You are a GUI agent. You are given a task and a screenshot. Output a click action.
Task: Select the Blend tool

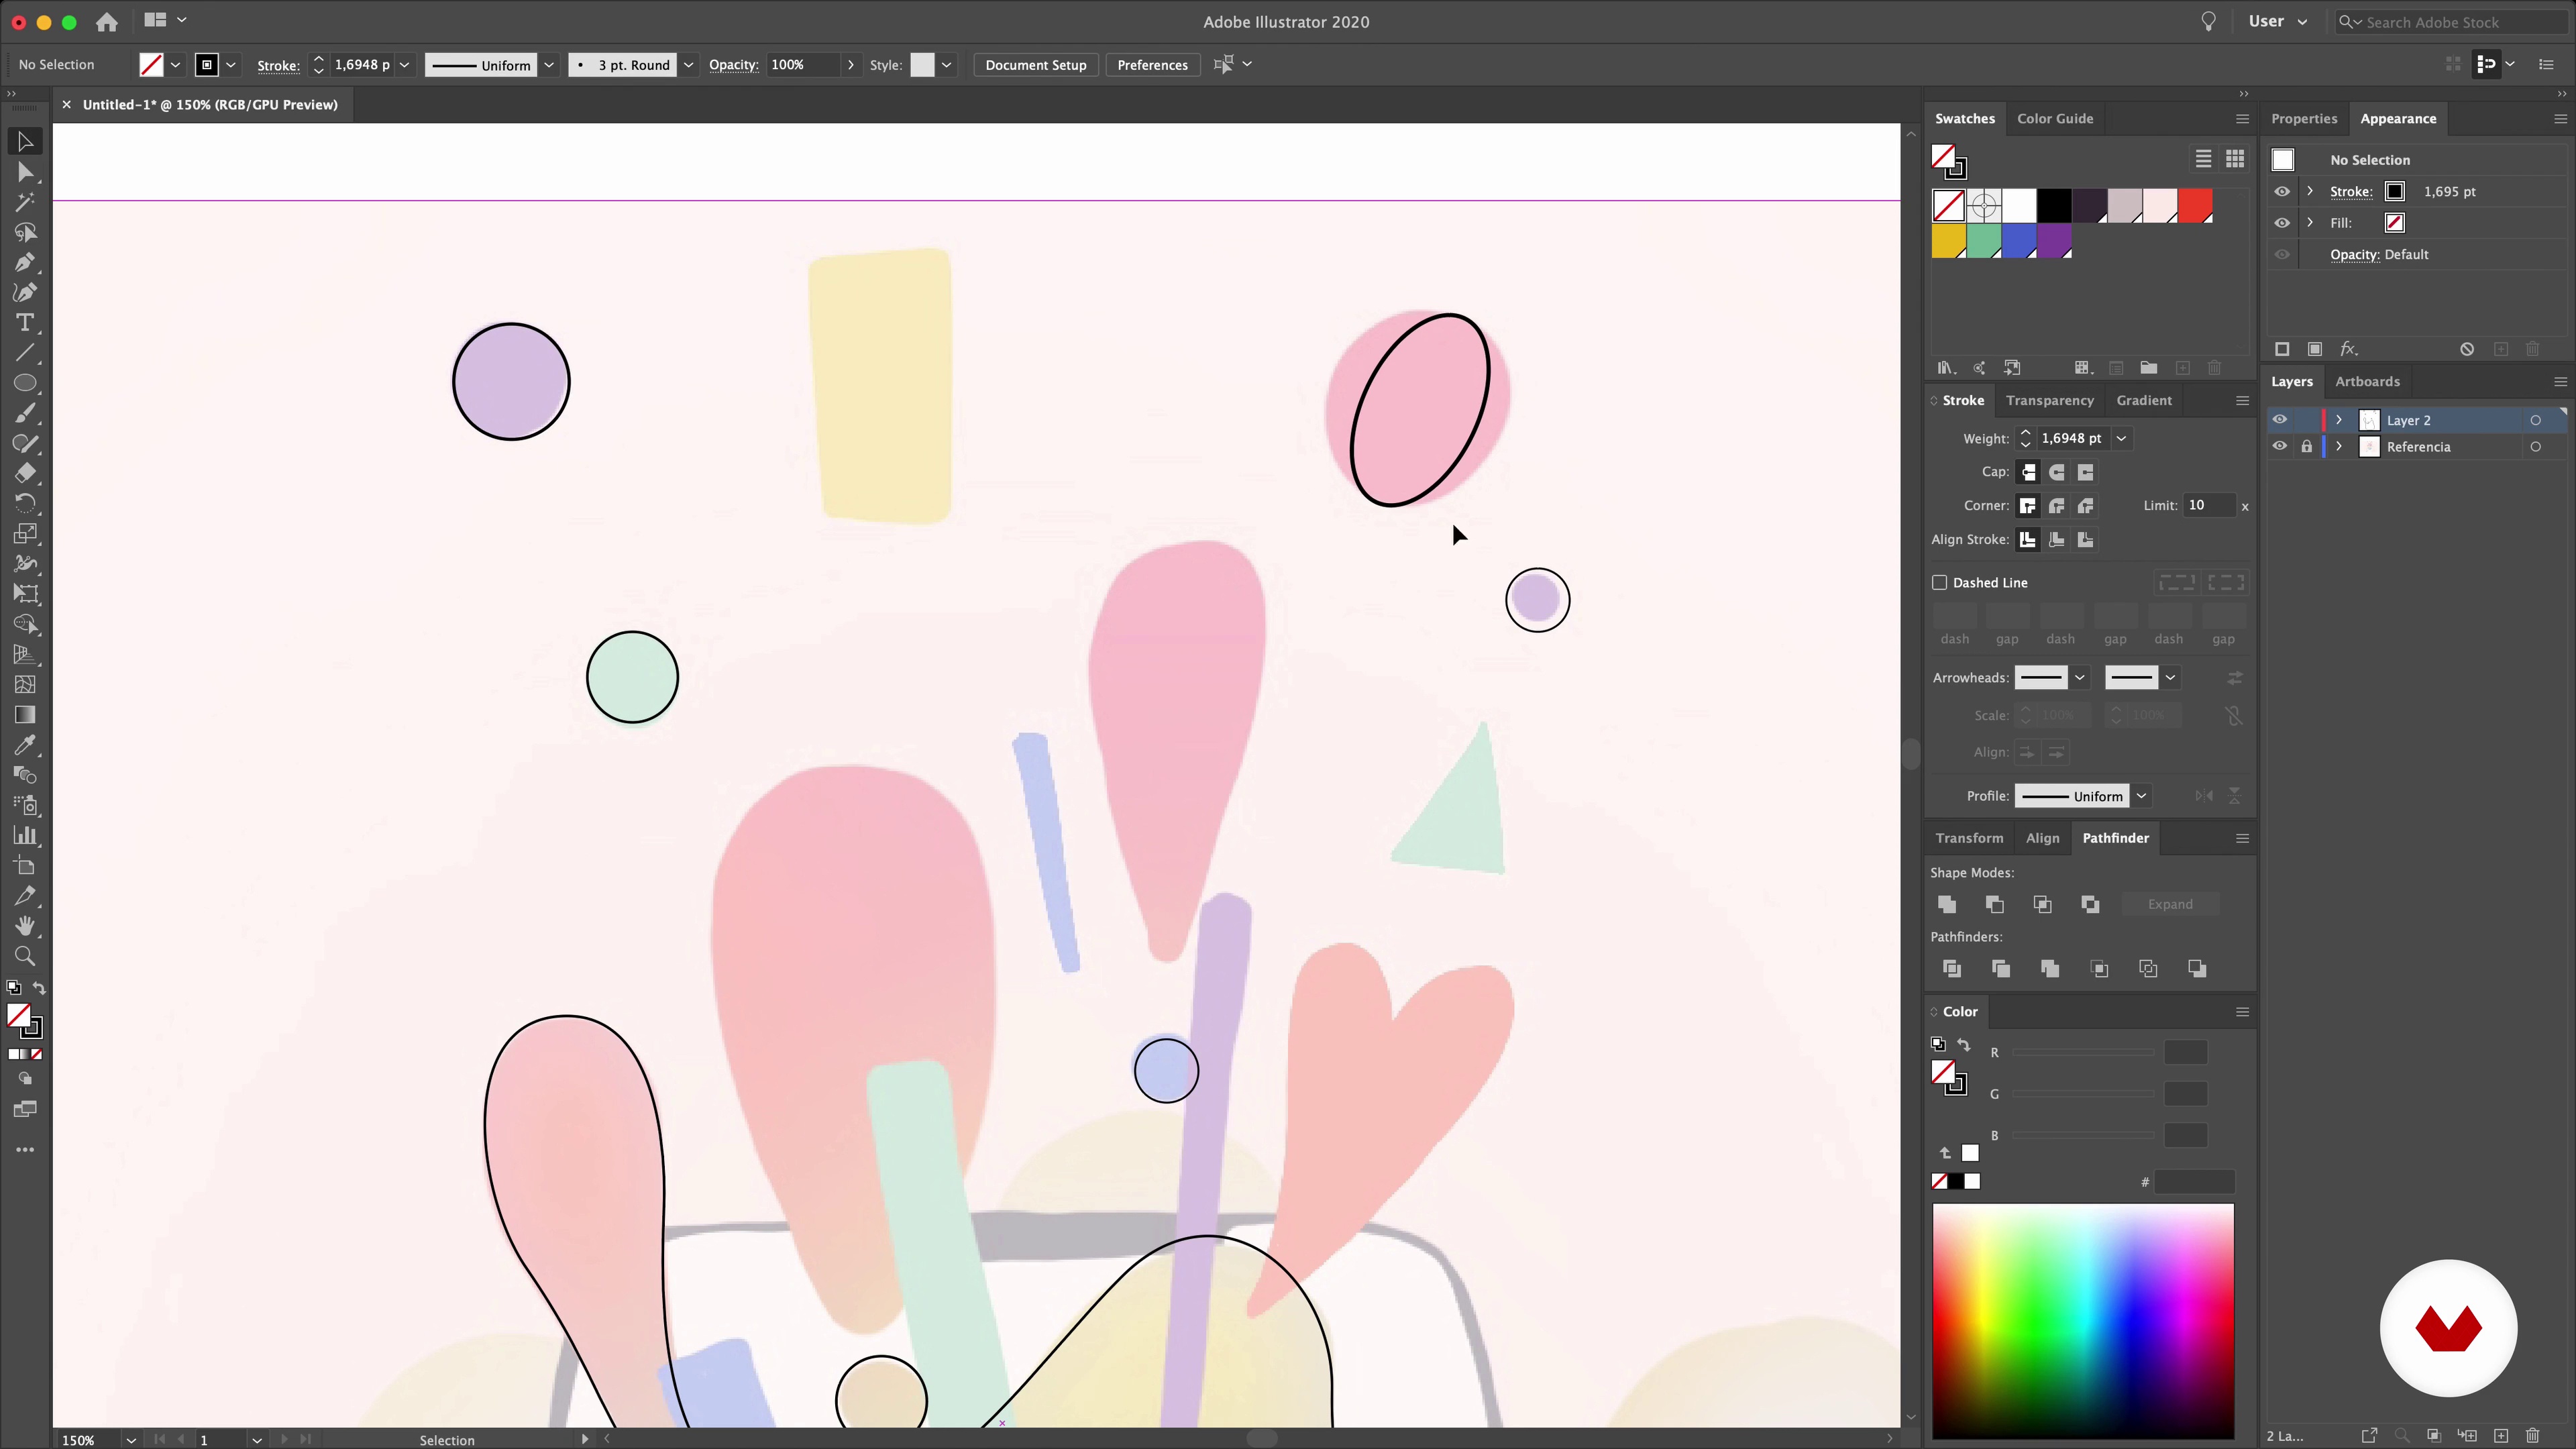coord(25,775)
